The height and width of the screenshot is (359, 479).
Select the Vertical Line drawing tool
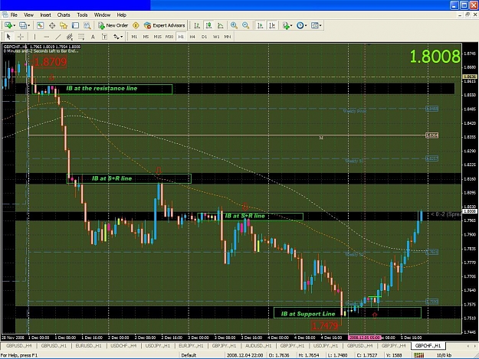click(34, 37)
